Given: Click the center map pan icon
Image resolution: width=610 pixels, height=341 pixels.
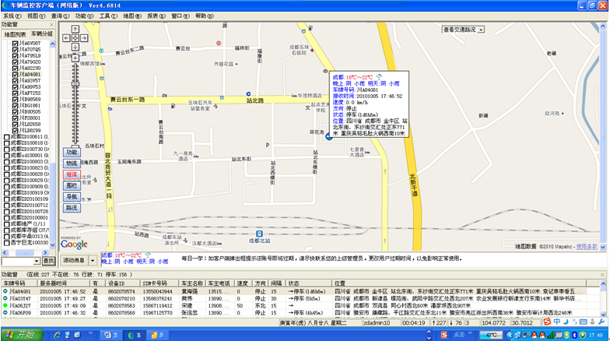Looking at the screenshot, I should (75, 37).
